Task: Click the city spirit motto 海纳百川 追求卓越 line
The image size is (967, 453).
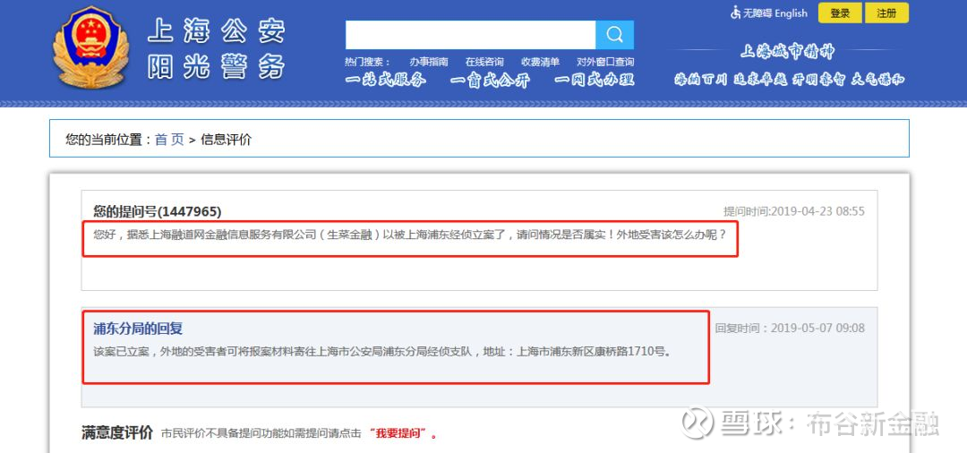Action: tap(790, 80)
